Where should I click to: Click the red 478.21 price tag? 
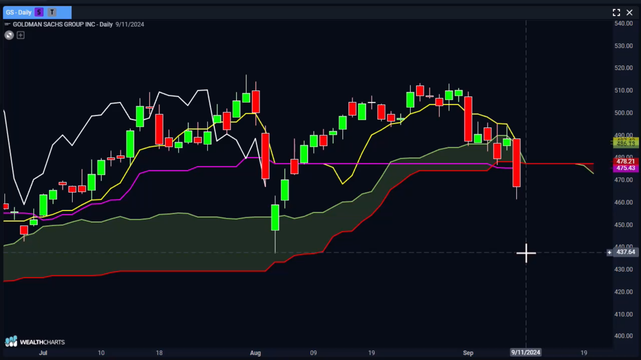(x=626, y=161)
